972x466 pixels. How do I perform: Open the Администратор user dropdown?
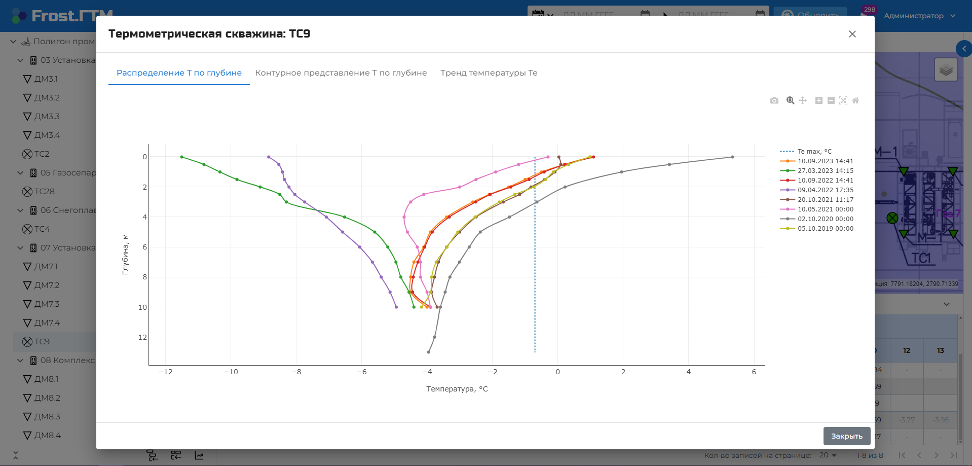pos(919,16)
